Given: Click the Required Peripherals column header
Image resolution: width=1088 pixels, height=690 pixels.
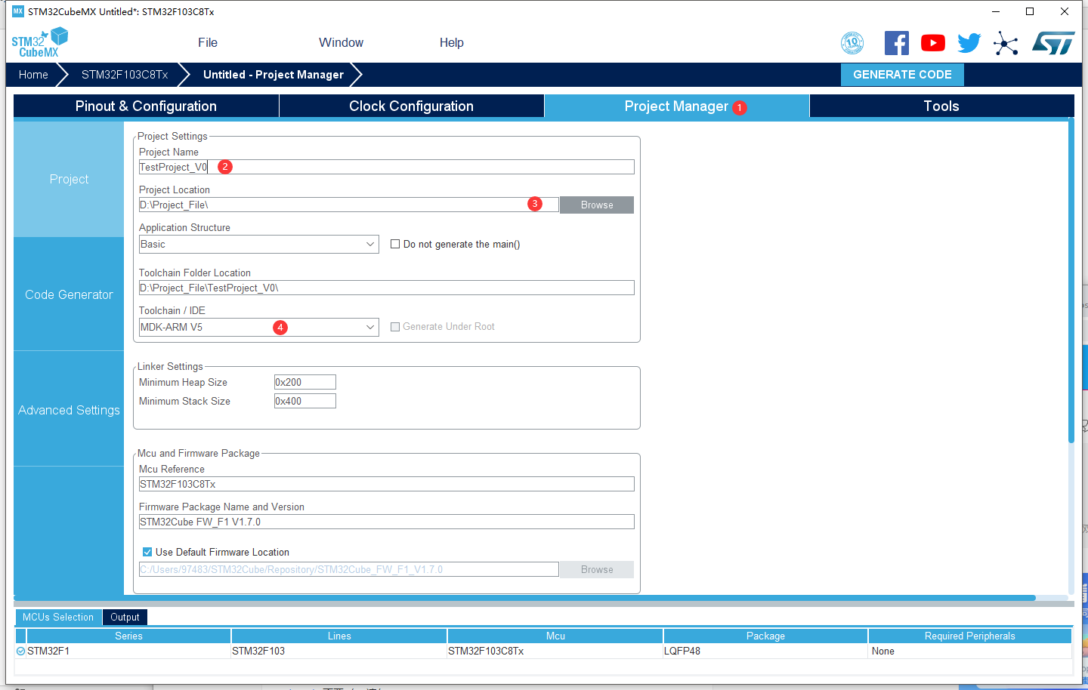Looking at the screenshot, I should click(x=970, y=636).
